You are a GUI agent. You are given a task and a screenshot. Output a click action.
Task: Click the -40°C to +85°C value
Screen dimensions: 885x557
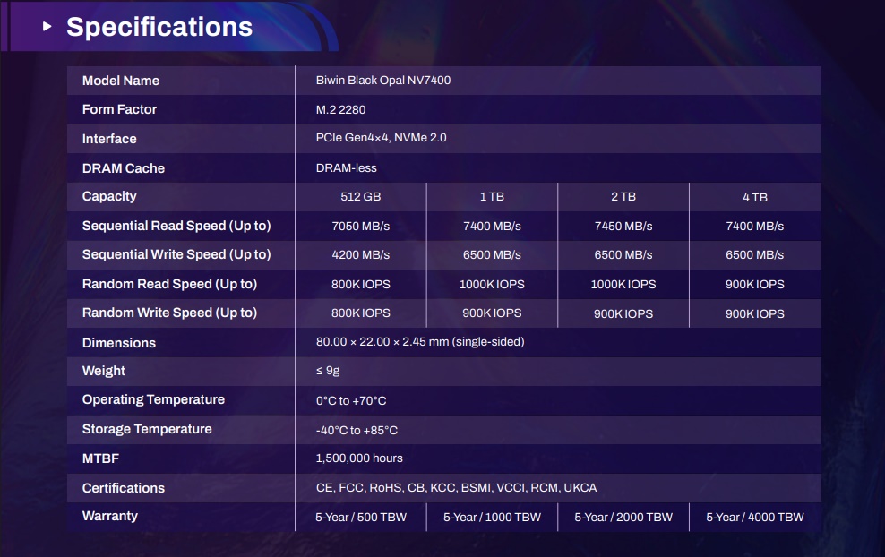pyautogui.click(x=357, y=430)
